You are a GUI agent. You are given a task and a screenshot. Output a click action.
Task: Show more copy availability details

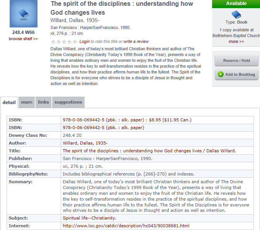point(236,41)
